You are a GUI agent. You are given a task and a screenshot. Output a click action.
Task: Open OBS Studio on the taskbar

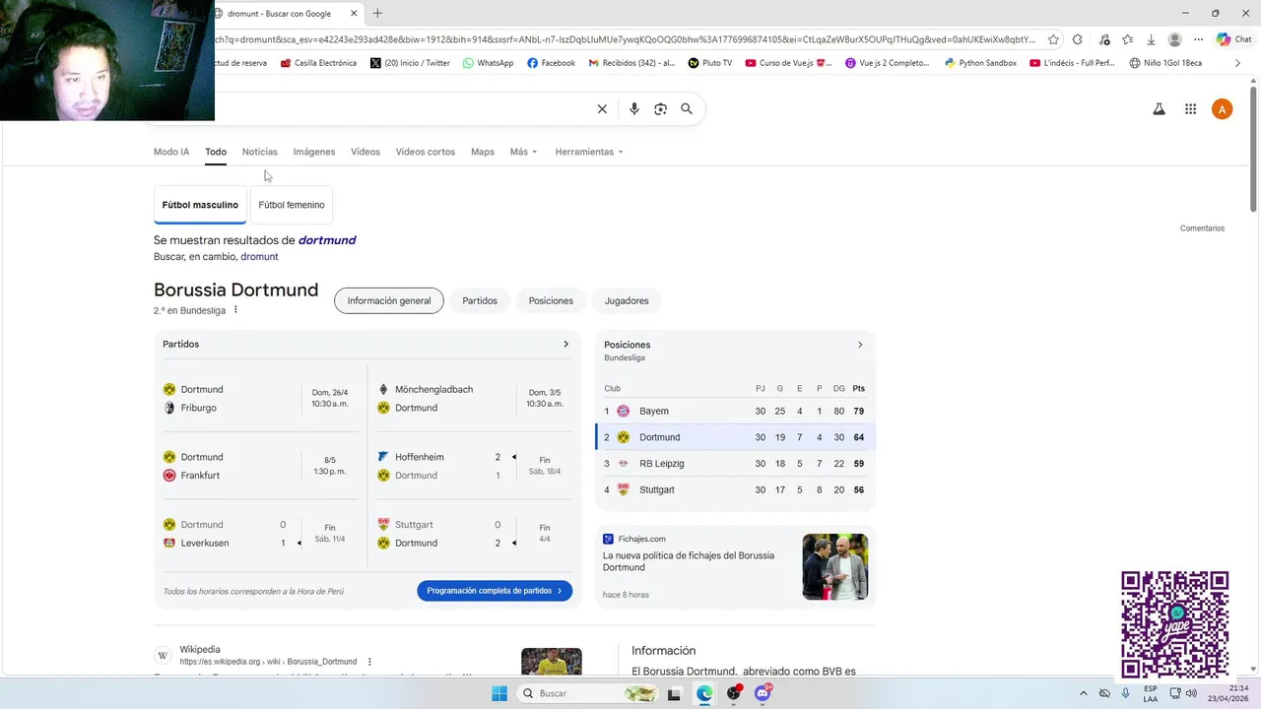(x=734, y=693)
